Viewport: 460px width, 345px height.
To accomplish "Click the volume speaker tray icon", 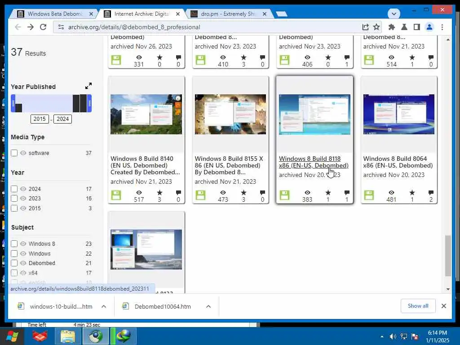I will (393, 336).
